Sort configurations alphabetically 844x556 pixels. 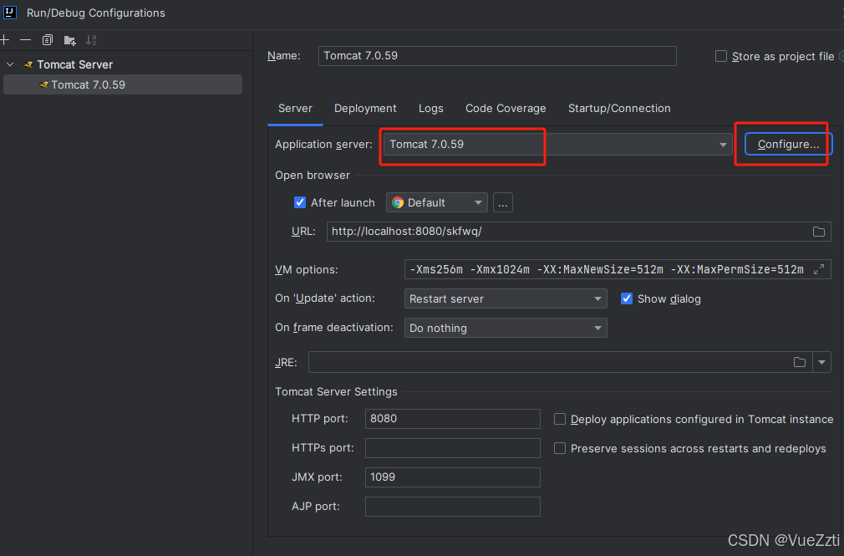pos(92,40)
